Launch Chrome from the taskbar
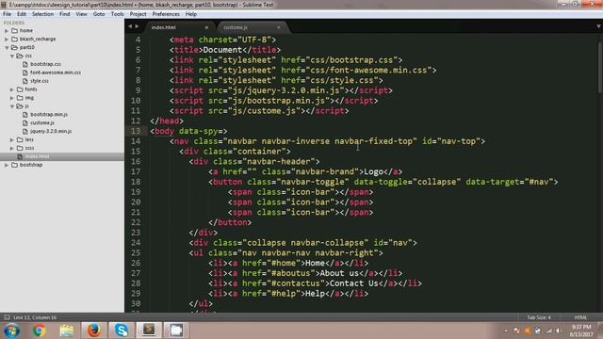 40,331
